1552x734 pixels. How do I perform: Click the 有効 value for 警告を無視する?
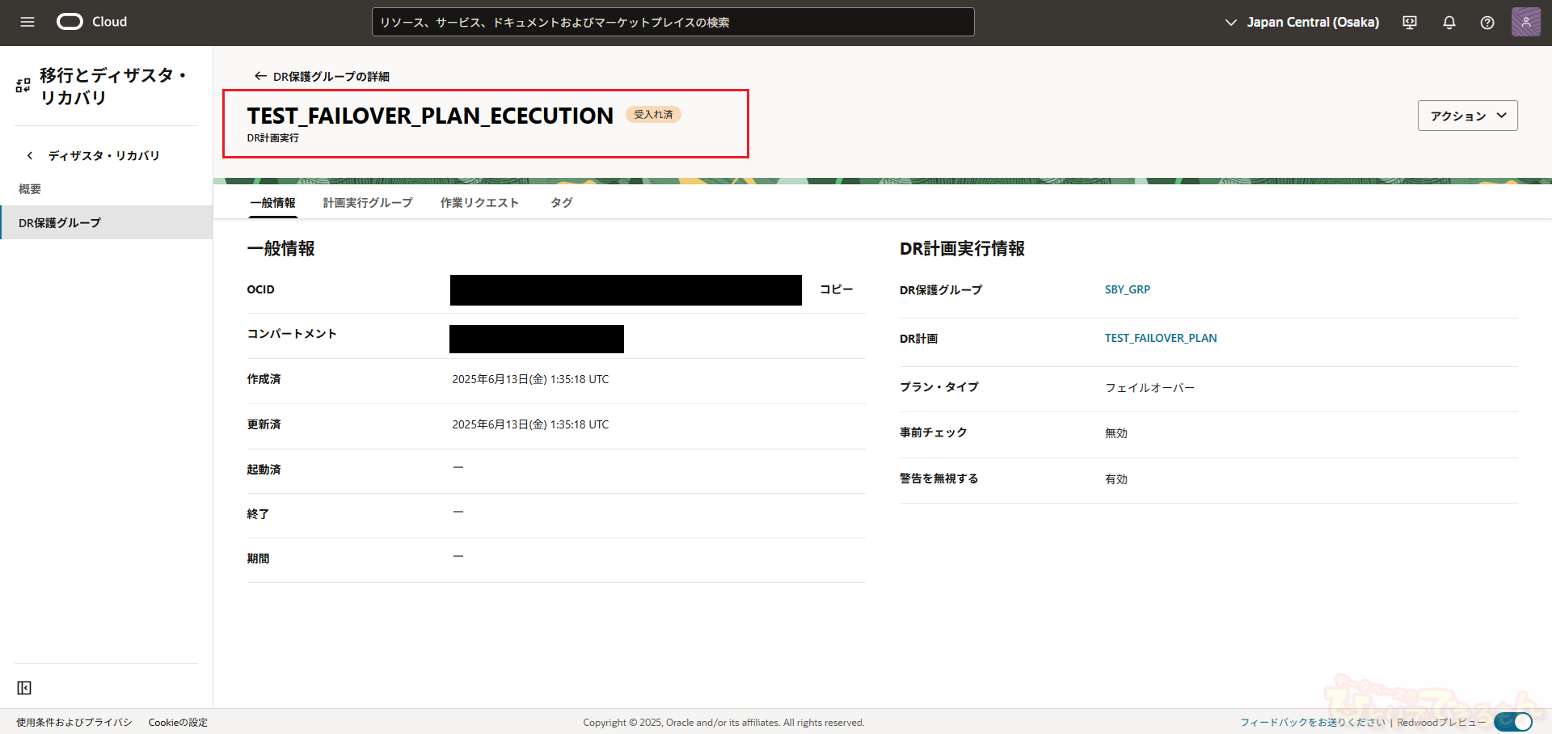[x=1116, y=479]
